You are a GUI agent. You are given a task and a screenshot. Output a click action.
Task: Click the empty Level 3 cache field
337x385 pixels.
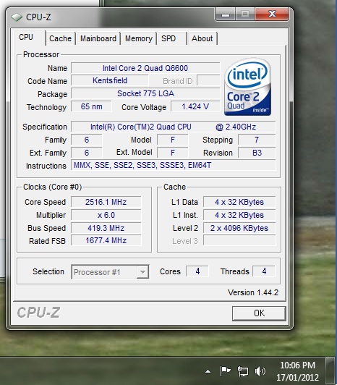[239, 240]
